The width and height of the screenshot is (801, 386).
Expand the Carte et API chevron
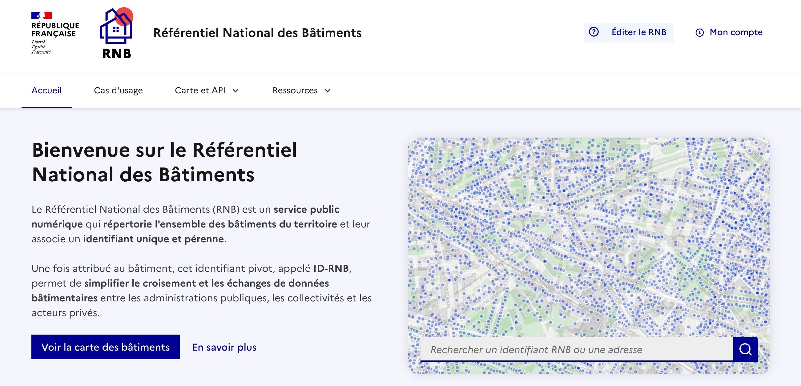[x=236, y=91]
